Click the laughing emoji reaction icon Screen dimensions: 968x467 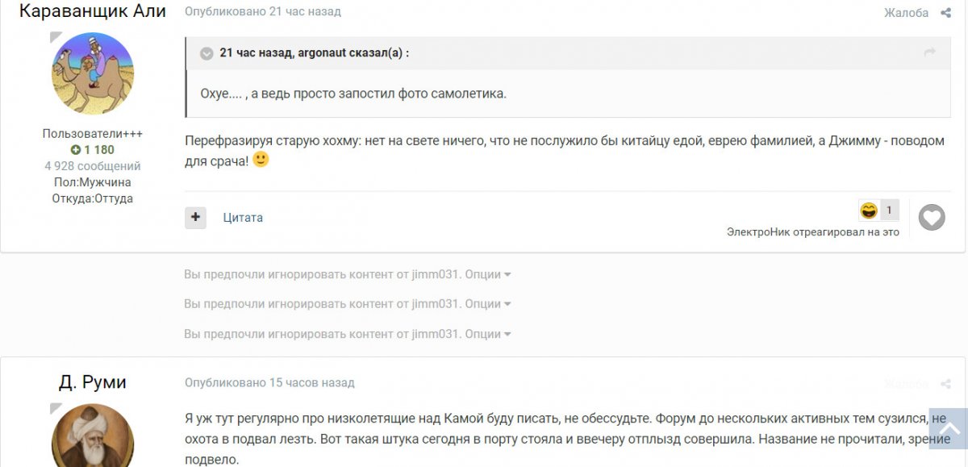869,211
